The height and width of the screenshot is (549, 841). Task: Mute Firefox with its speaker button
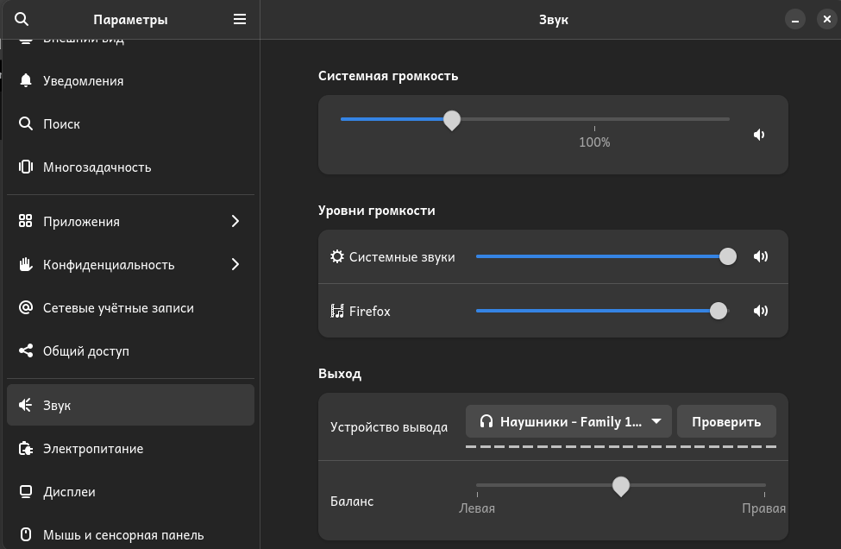(x=761, y=311)
